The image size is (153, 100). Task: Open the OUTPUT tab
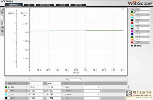tap(78, 5)
